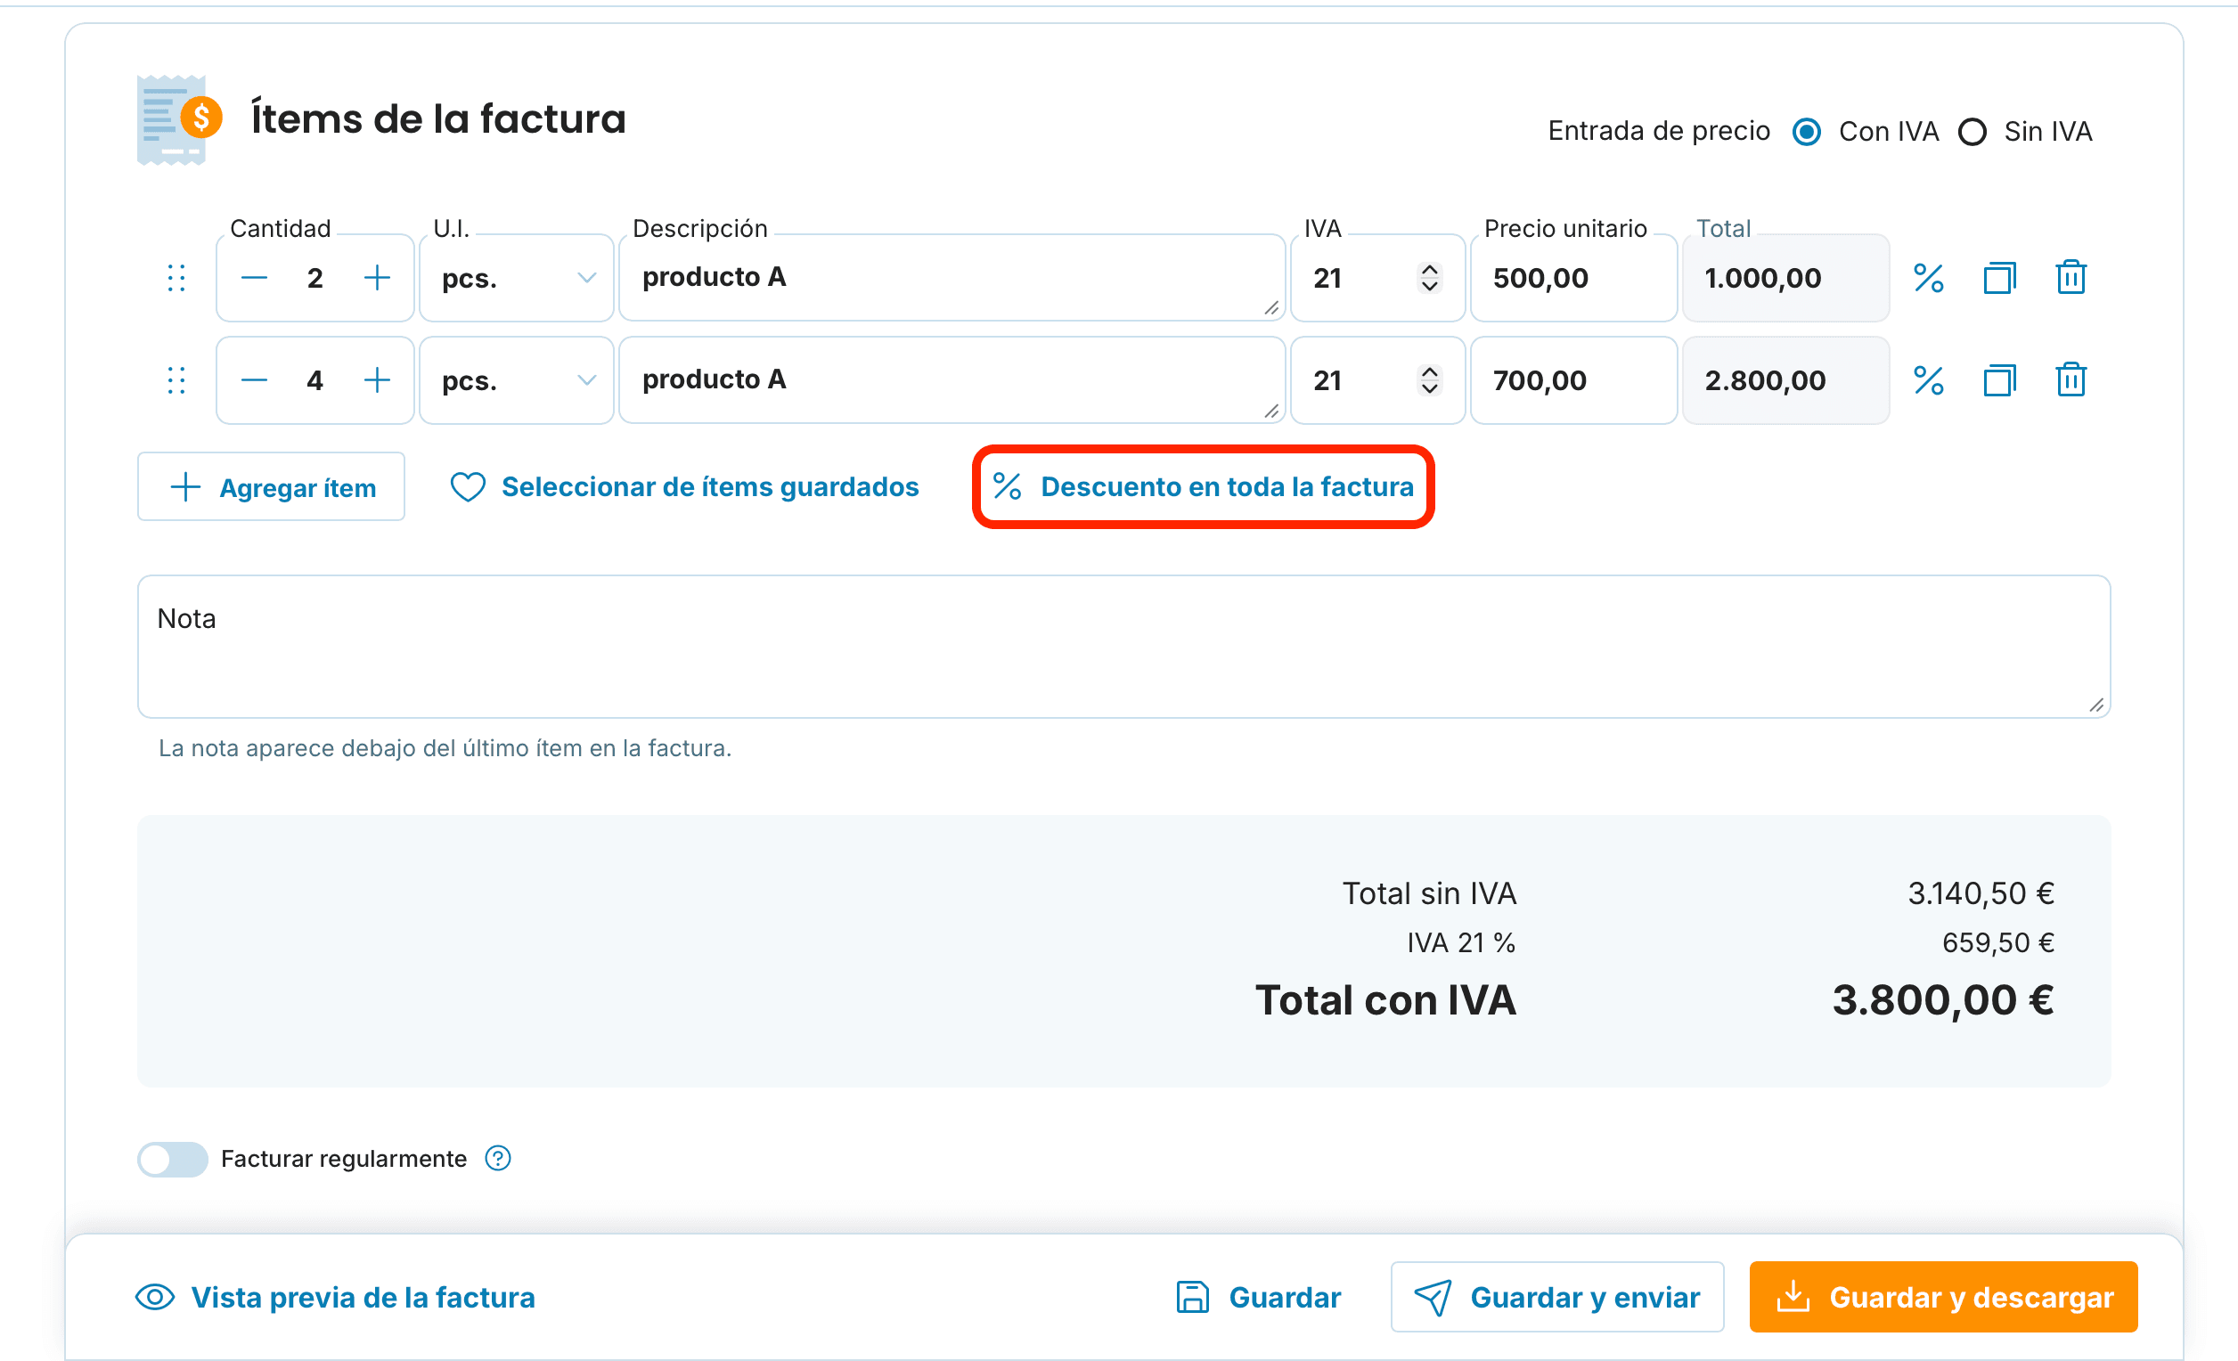
Task: Increase quantity of the first item (2)
Action: [x=377, y=278]
